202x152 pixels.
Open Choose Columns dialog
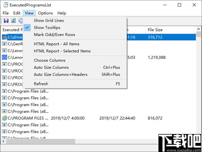(75, 60)
